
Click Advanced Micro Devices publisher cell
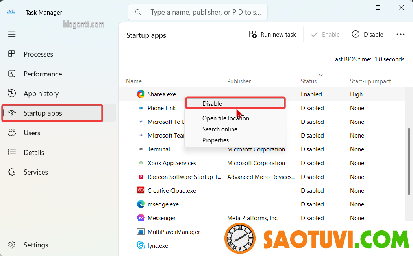click(261, 177)
